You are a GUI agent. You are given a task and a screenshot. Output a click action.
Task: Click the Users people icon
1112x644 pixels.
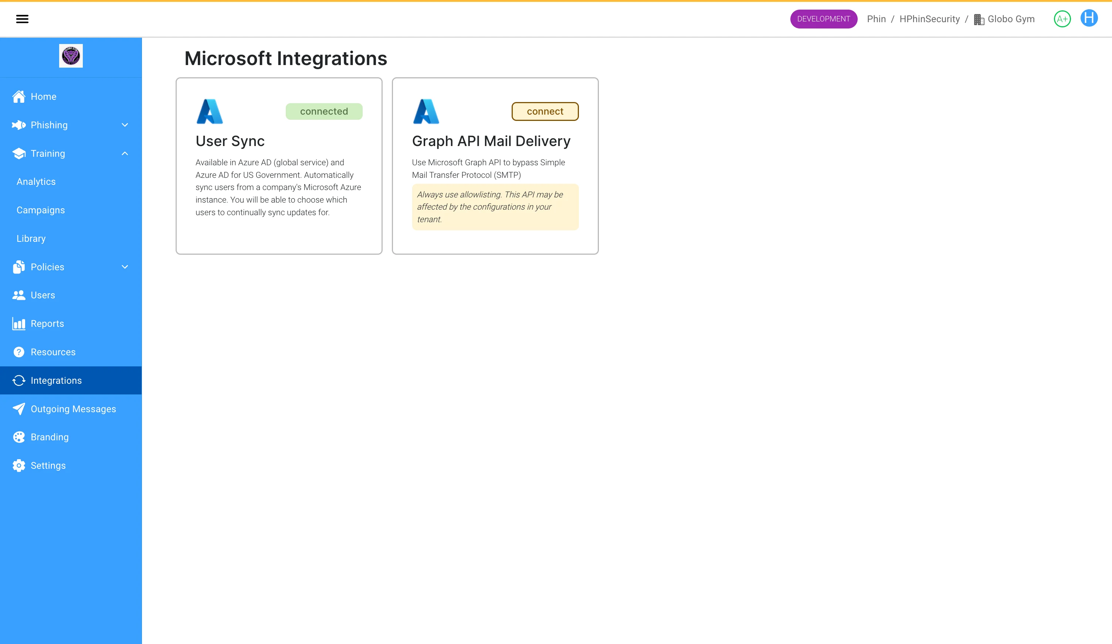[x=19, y=295]
